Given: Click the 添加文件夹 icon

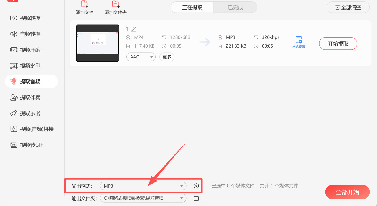Looking at the screenshot, I should tap(116, 4).
